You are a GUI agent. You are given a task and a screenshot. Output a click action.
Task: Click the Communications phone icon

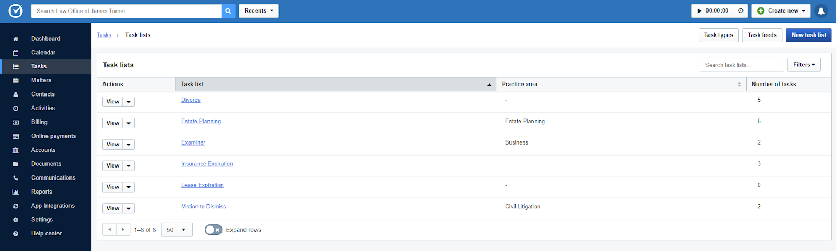pos(16,178)
